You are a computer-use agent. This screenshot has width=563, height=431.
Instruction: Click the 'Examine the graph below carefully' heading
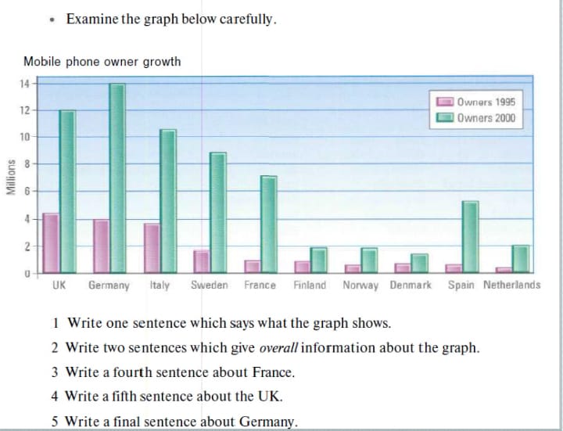(x=171, y=18)
